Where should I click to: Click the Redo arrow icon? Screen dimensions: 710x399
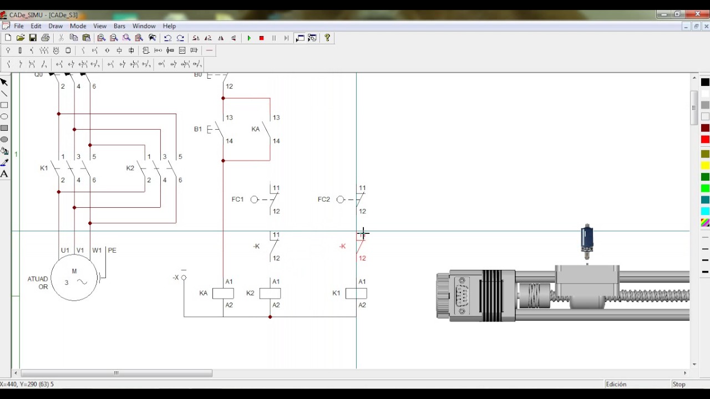180,38
